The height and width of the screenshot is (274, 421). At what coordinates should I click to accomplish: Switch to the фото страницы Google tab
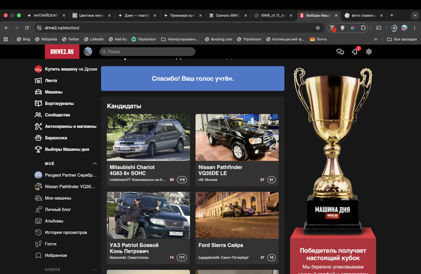tap(361, 15)
